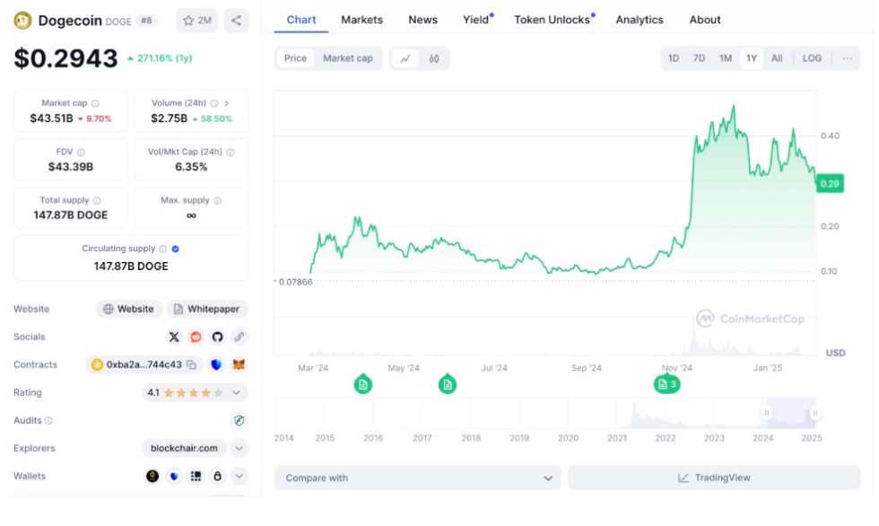Open the Compare with dropdown
The width and height of the screenshot is (879, 526).
[x=418, y=478]
